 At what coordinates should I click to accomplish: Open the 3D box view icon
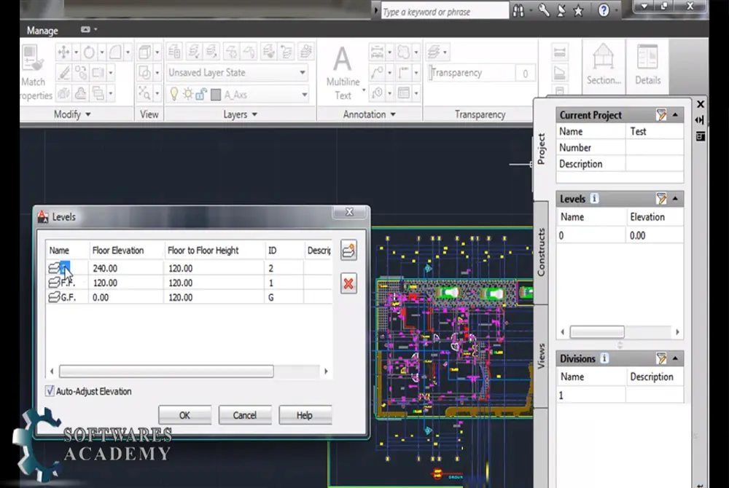[x=144, y=52]
